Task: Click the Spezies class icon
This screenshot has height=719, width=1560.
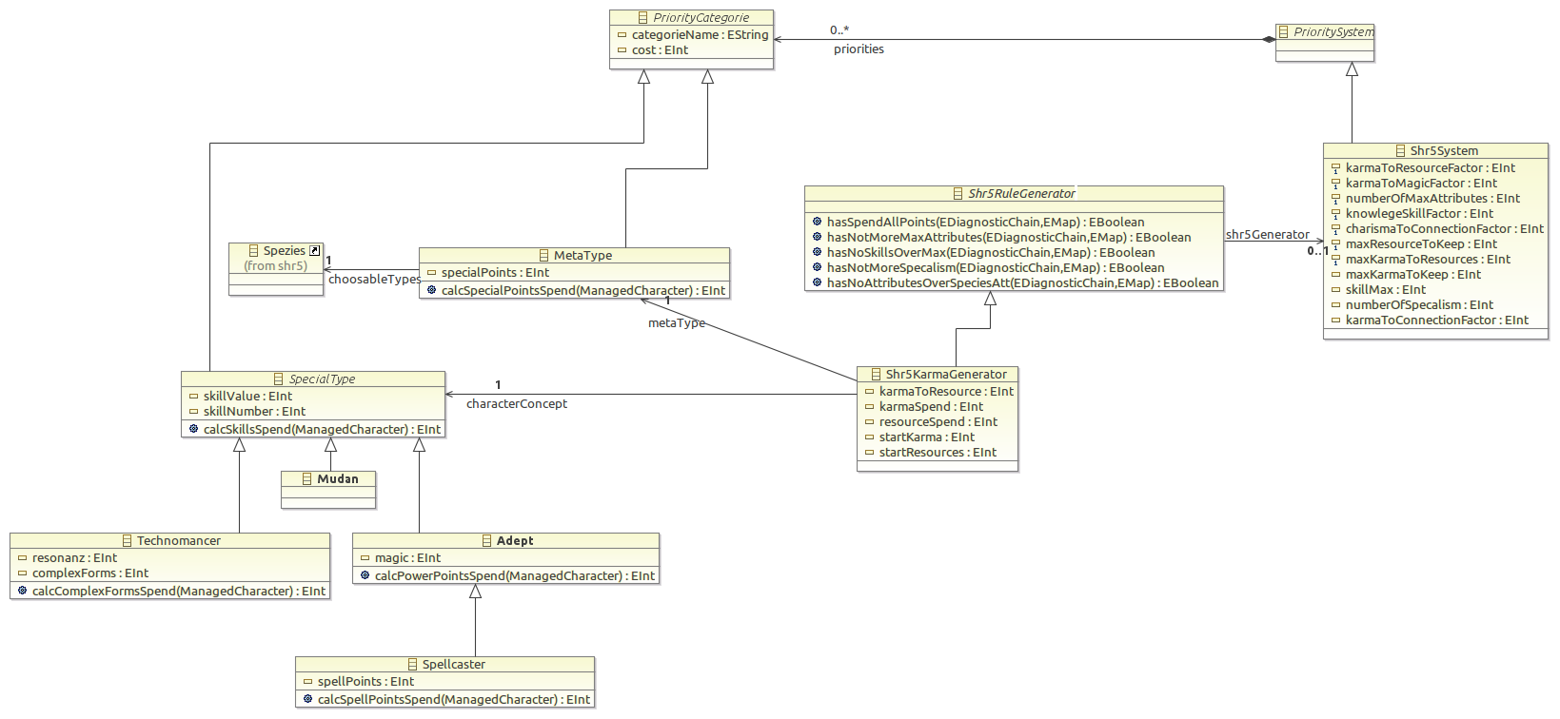Action: (x=253, y=251)
